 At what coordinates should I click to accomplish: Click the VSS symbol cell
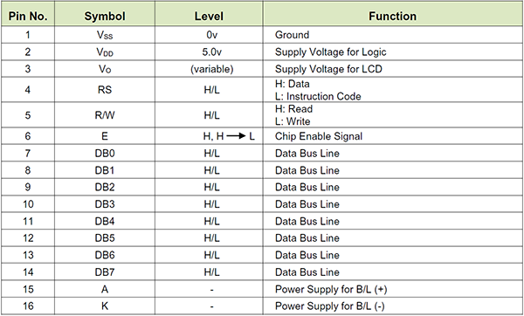(105, 35)
